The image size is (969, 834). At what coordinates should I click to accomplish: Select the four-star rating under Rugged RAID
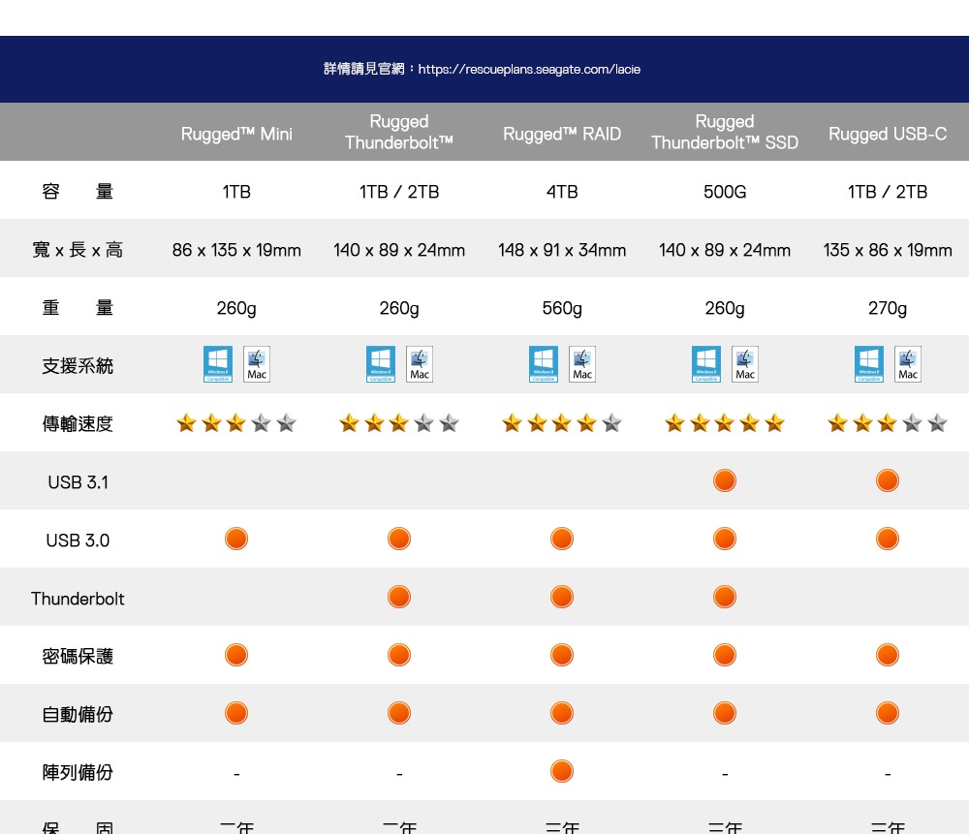(x=562, y=423)
